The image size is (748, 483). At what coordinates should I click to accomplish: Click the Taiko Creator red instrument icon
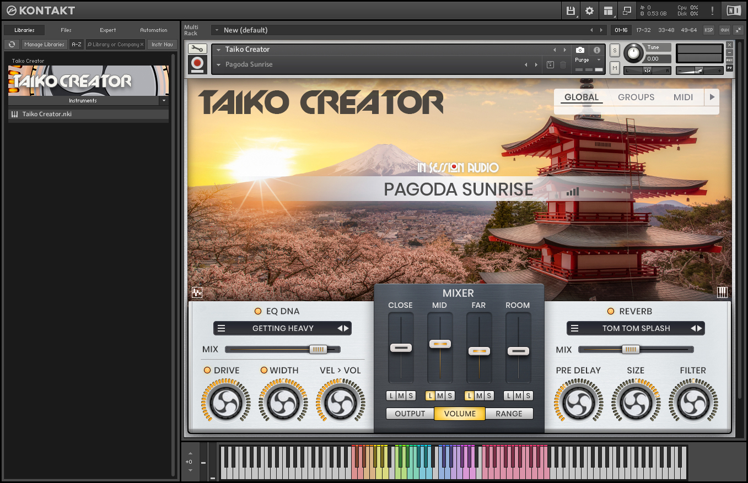197,64
